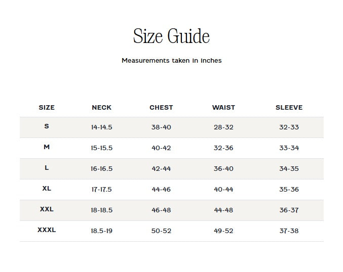This screenshot has width=343, height=272.
Task: Select the SIZE column header
Action: click(47, 107)
